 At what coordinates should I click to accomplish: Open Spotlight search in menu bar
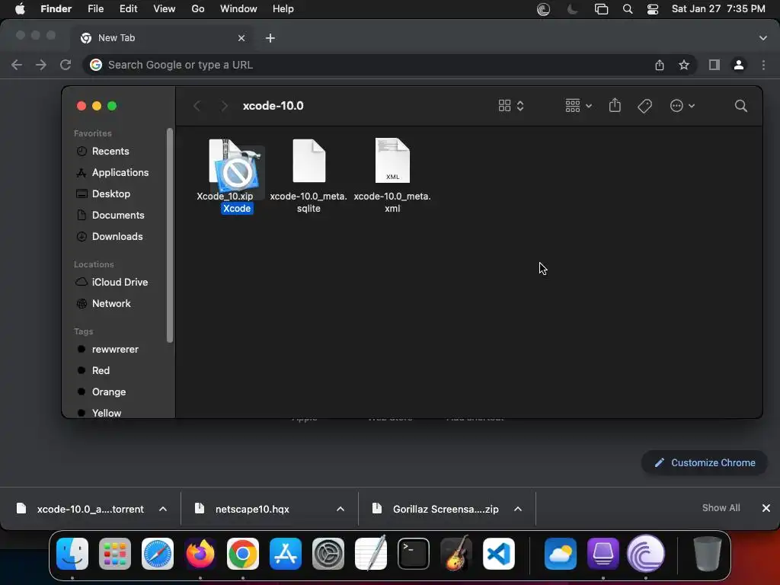pos(628,9)
